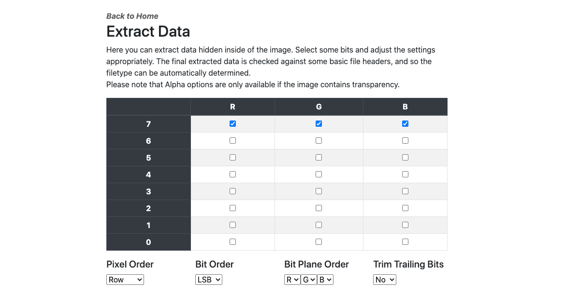Enable the G bit 2 checkbox
This screenshot has height=295, width=580.
coord(319,208)
